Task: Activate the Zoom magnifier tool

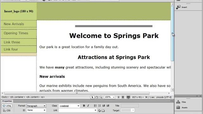Action: pyautogui.click(x=101, y=97)
